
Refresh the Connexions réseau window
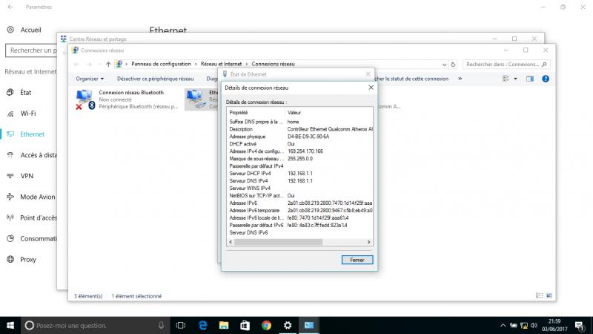453,65
